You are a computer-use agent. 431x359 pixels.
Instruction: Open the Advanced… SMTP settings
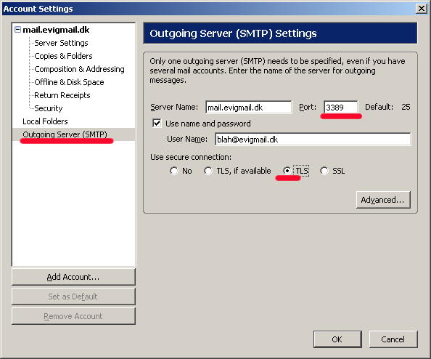pyautogui.click(x=383, y=200)
